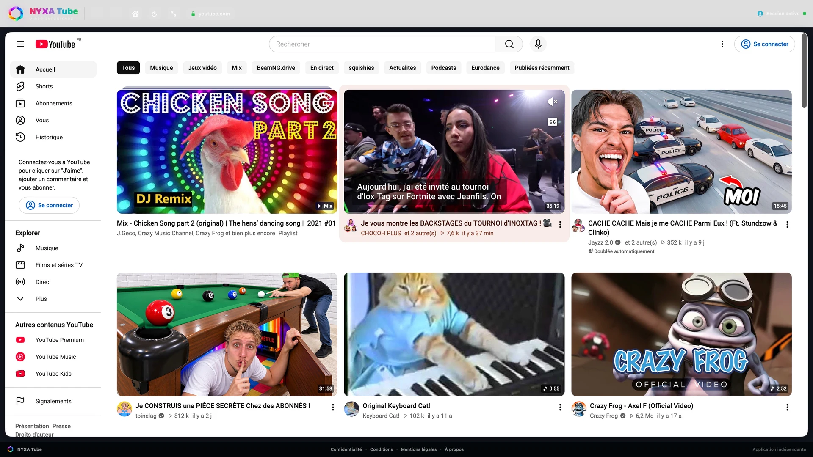813x457 pixels.
Task: Select the Musique filter chip
Action: tap(161, 68)
